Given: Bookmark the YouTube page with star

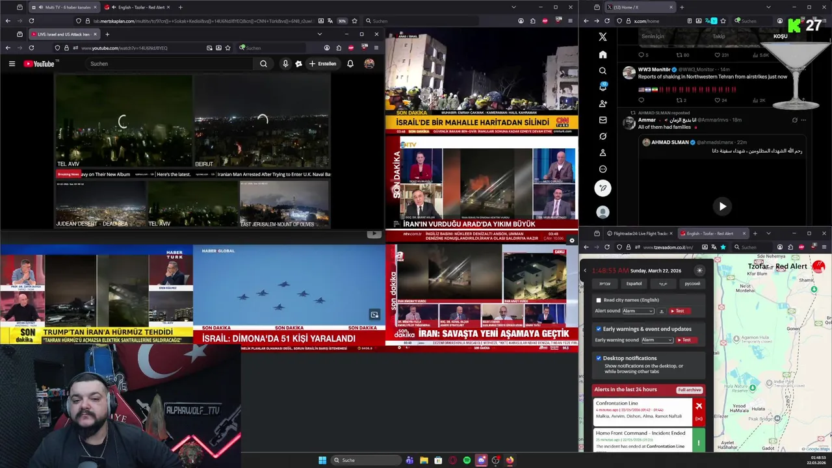Looking at the screenshot, I should point(227,47).
